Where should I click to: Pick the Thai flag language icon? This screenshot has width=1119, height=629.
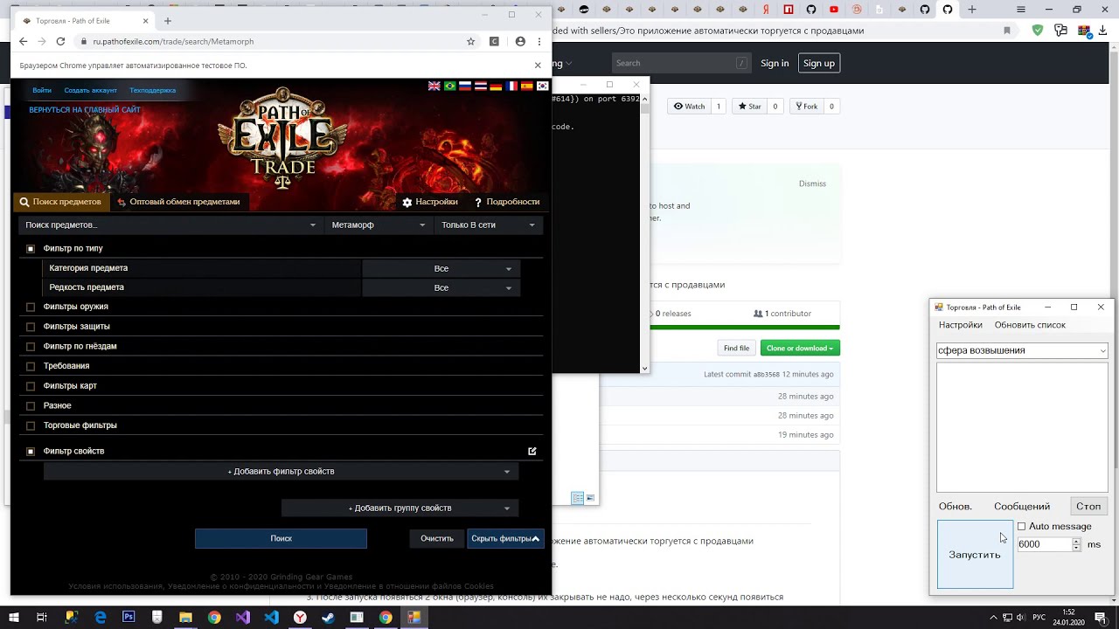(480, 86)
